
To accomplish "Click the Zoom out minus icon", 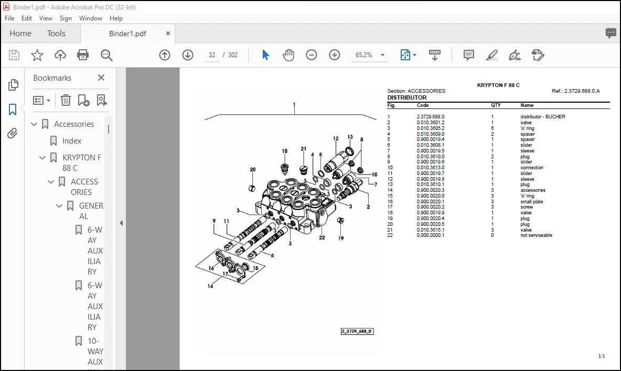I will (312, 55).
